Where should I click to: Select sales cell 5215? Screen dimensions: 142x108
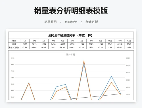[x=34, y=44]
